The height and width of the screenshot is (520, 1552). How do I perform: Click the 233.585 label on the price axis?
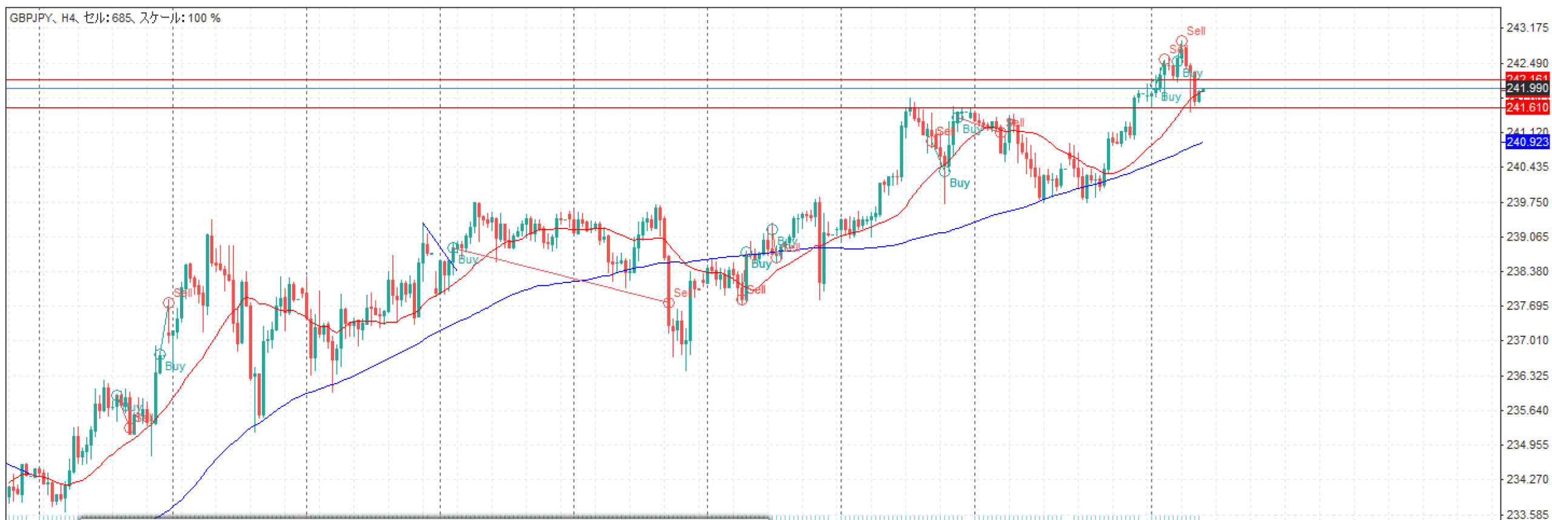1527,514
